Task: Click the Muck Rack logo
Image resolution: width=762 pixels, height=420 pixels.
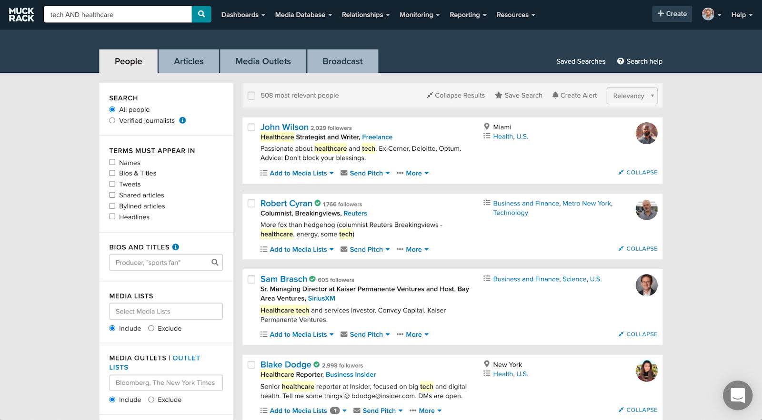Action: click(x=21, y=14)
